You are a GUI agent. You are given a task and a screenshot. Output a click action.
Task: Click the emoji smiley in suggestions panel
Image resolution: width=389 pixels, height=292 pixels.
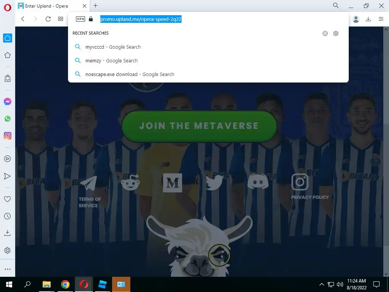(325, 33)
